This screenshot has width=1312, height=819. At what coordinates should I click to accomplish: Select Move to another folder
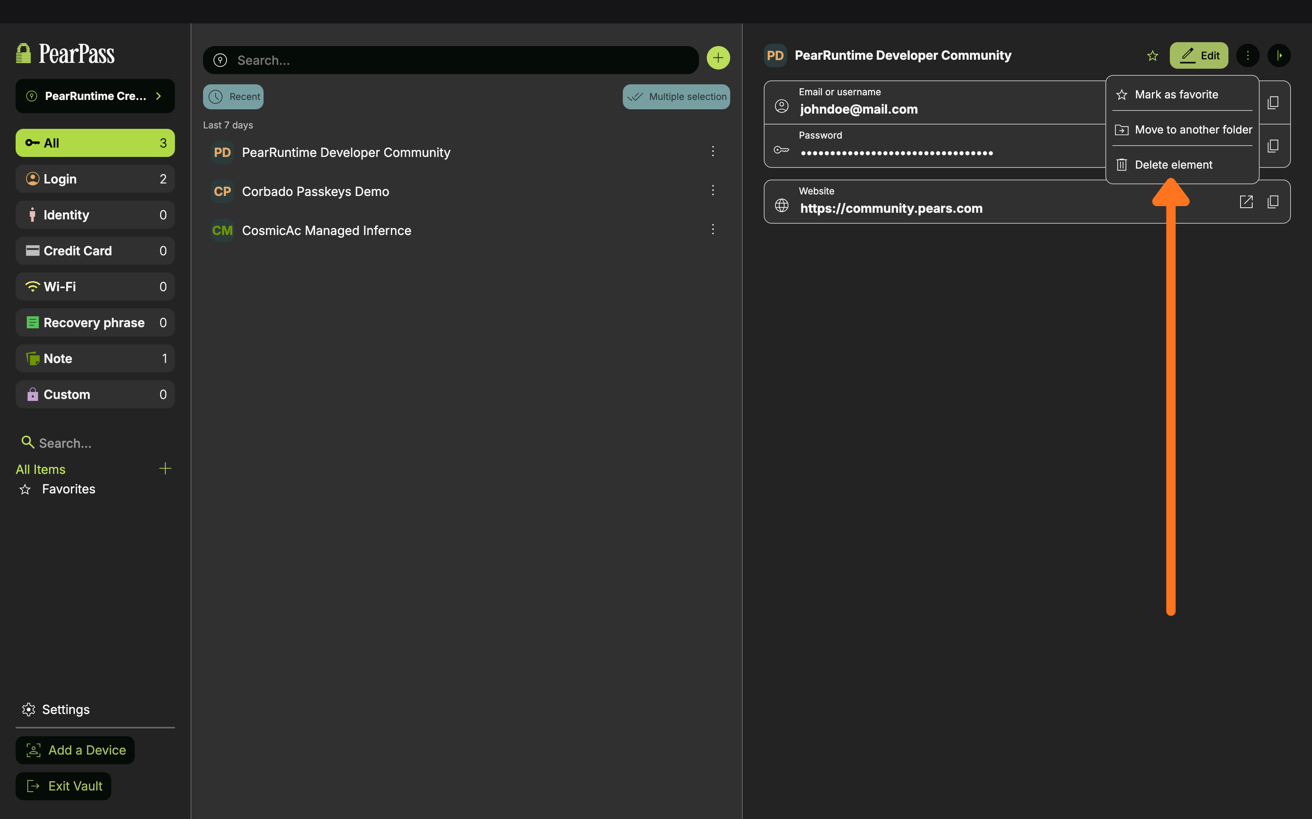(1183, 130)
